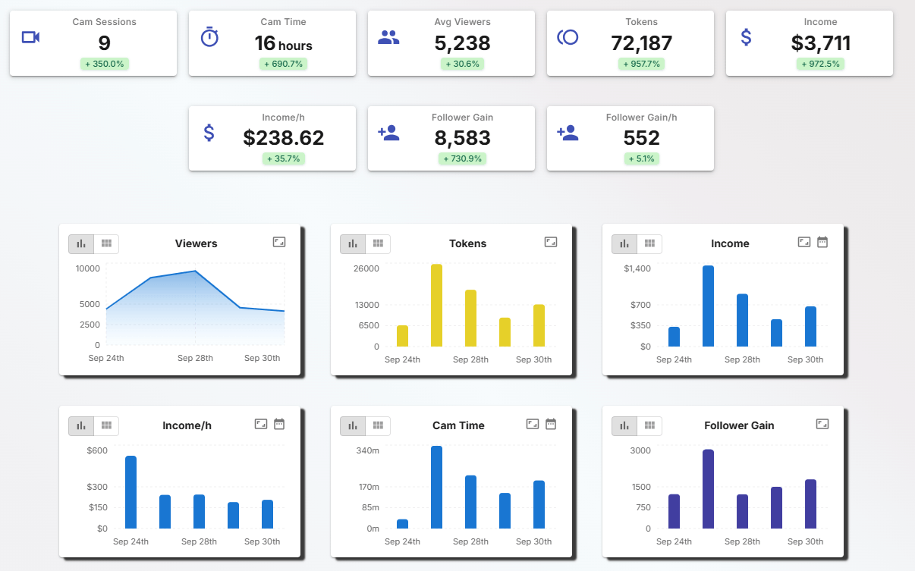Image resolution: width=915 pixels, height=571 pixels.
Task: Click the "8,583" follower gain value
Action: tap(463, 138)
